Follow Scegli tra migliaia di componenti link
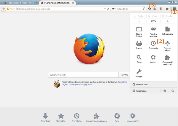The image size is (178, 126). (94, 83)
